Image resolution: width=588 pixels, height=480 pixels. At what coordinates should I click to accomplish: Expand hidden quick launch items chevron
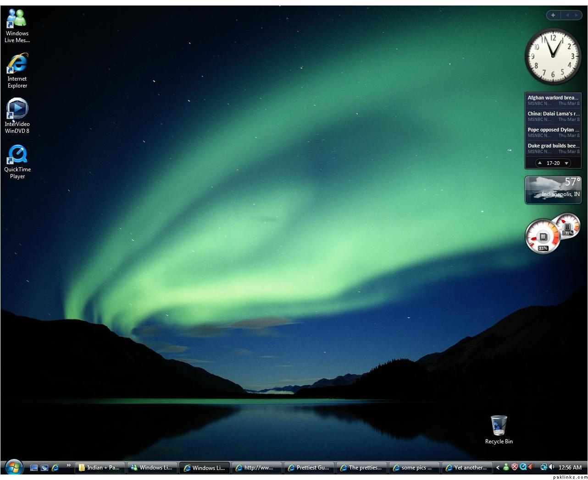click(x=69, y=465)
